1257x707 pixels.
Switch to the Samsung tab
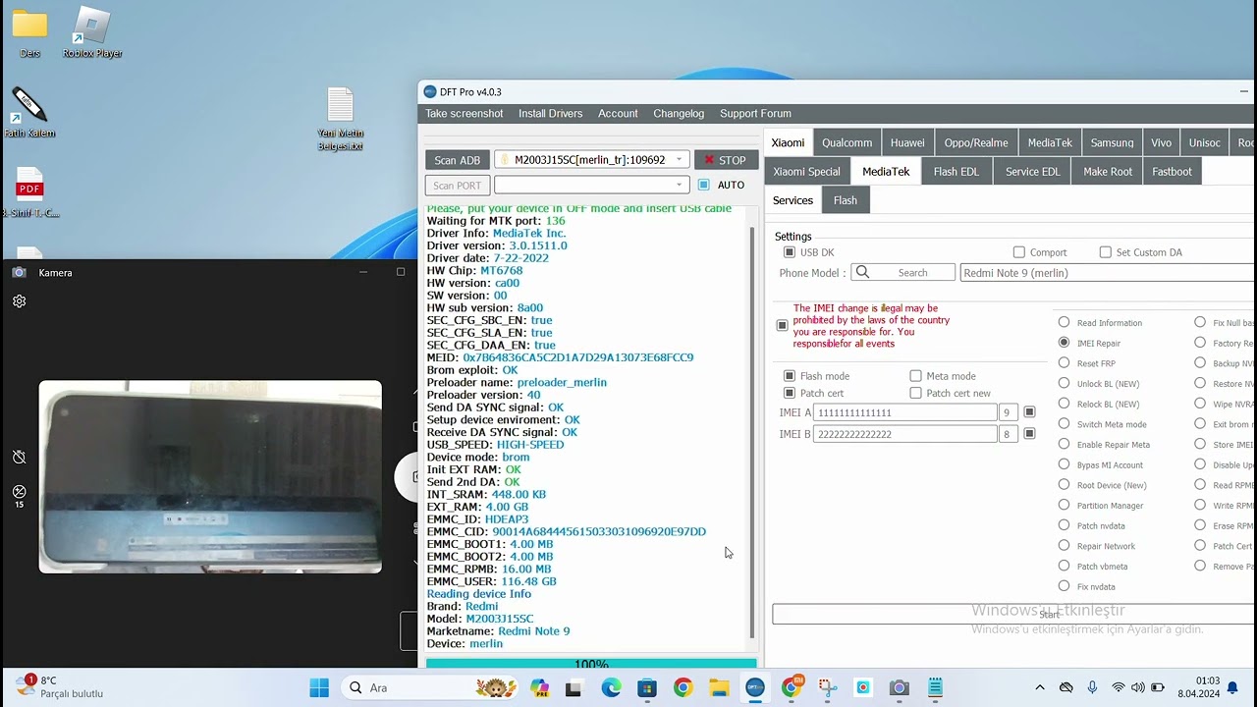point(1112,142)
